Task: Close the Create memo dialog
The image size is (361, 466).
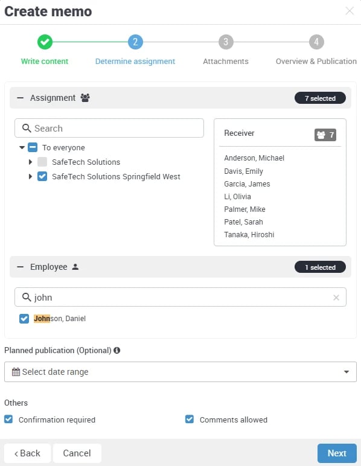Action: [x=350, y=11]
